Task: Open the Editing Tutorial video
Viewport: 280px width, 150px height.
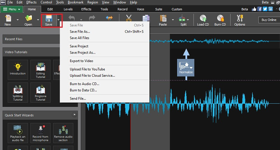Action: (40, 69)
